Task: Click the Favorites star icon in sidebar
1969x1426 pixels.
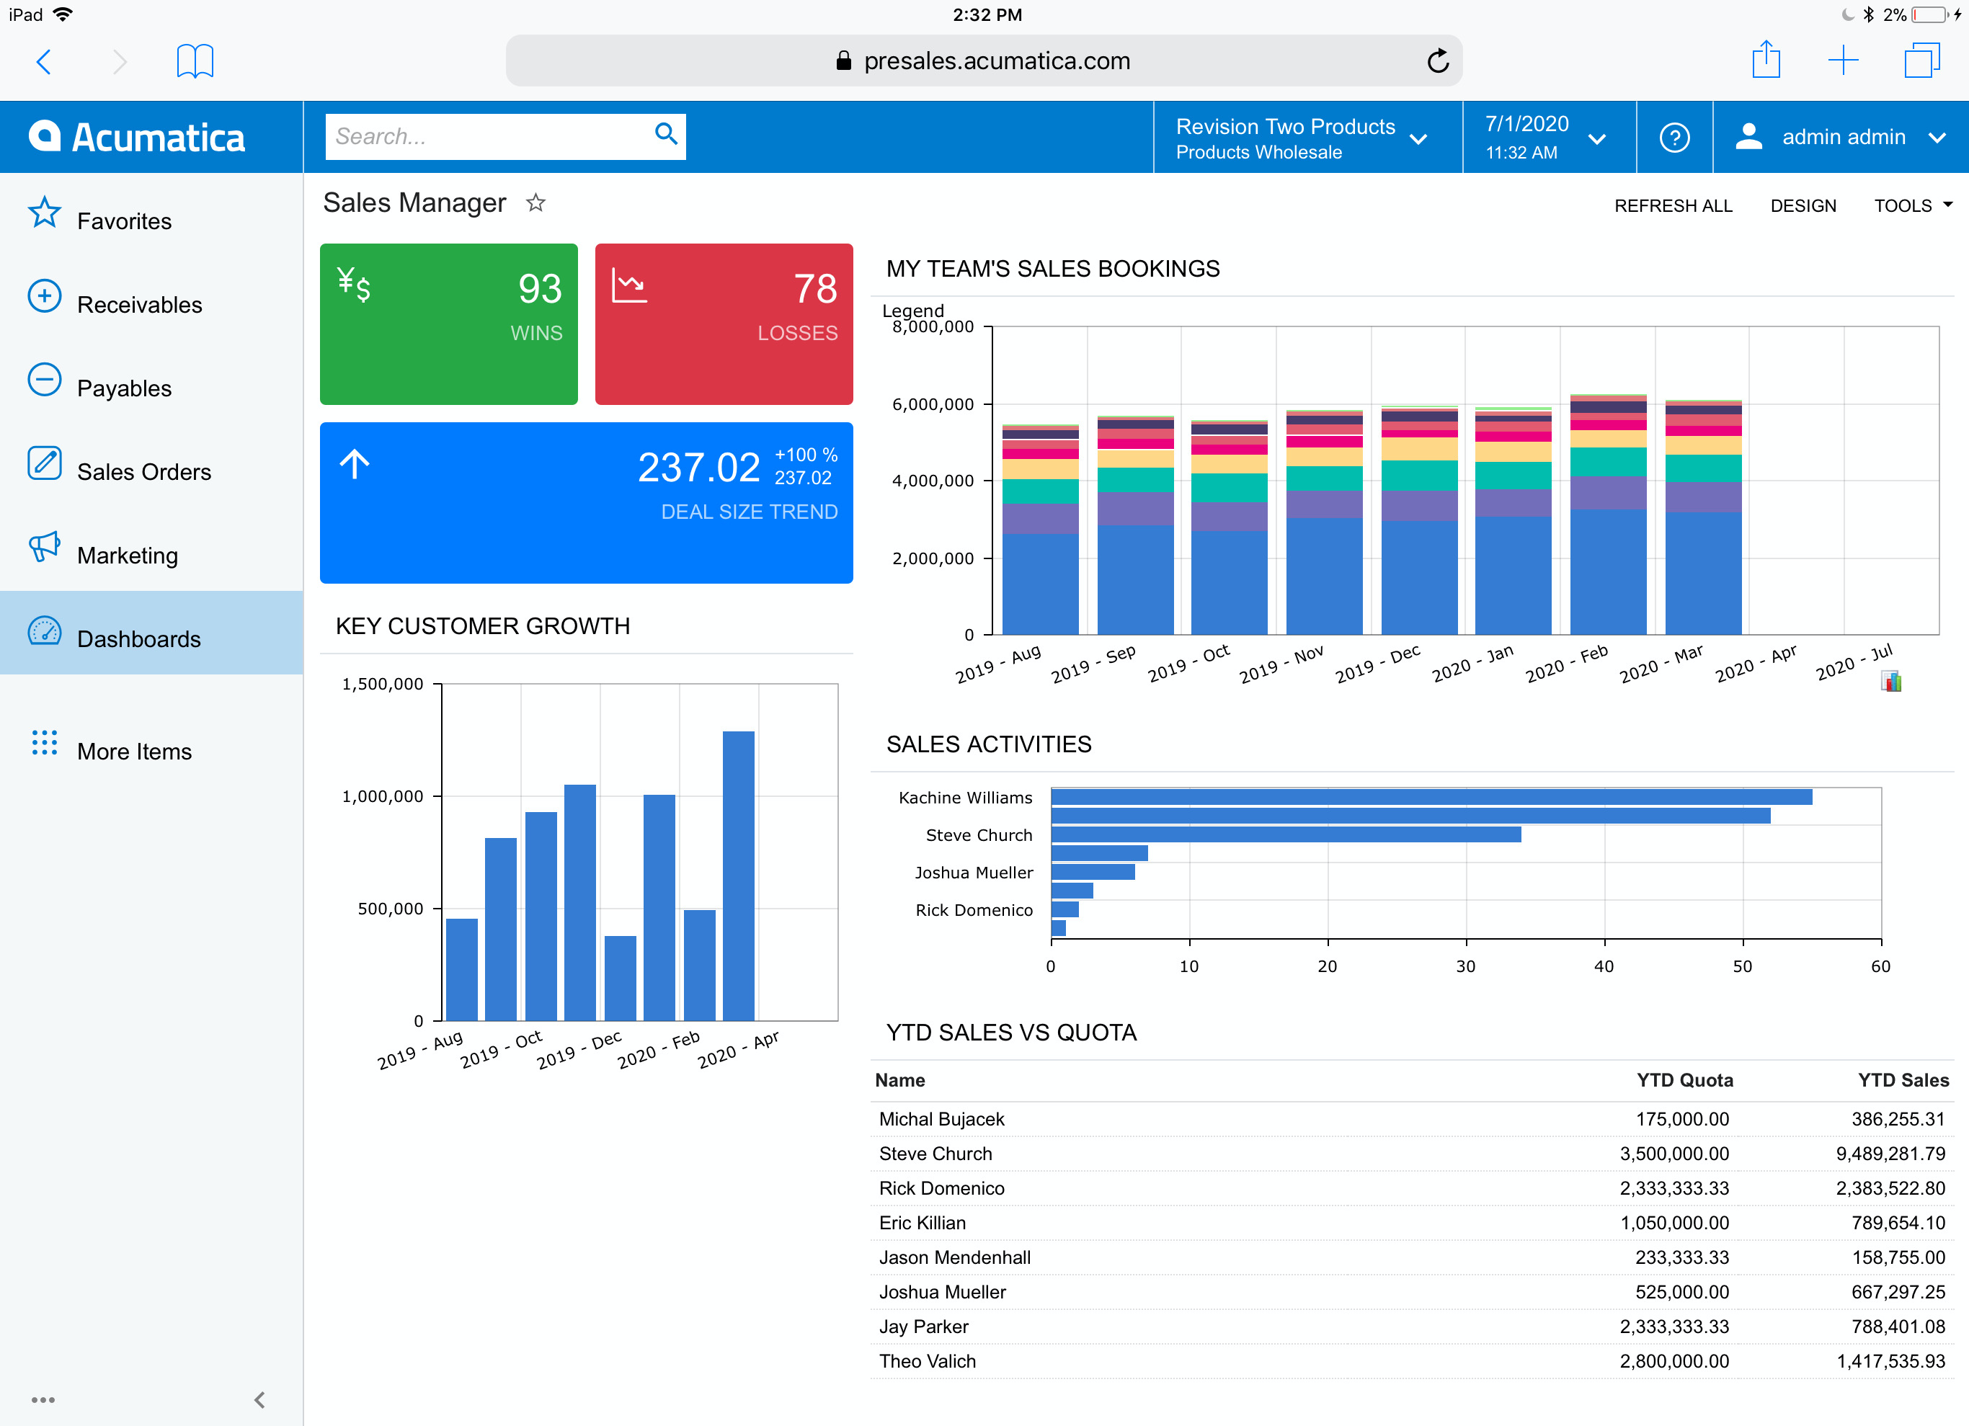Action: (44, 213)
